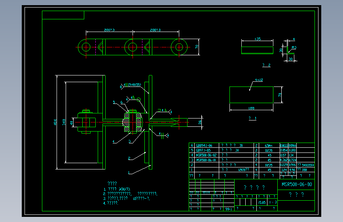
Task: Click part callout number 3 below the pin
Action: [129, 141]
